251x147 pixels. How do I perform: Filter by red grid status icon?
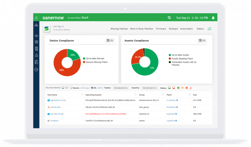186,88
